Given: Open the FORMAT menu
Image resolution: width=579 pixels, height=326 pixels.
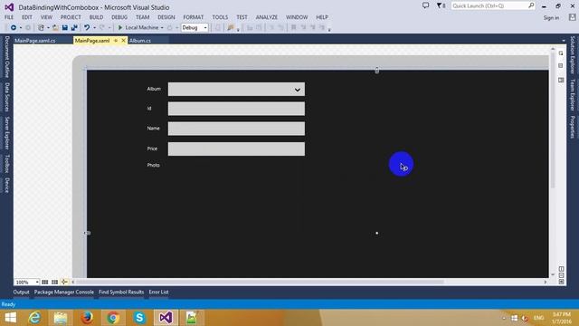Looking at the screenshot, I should pos(194,17).
